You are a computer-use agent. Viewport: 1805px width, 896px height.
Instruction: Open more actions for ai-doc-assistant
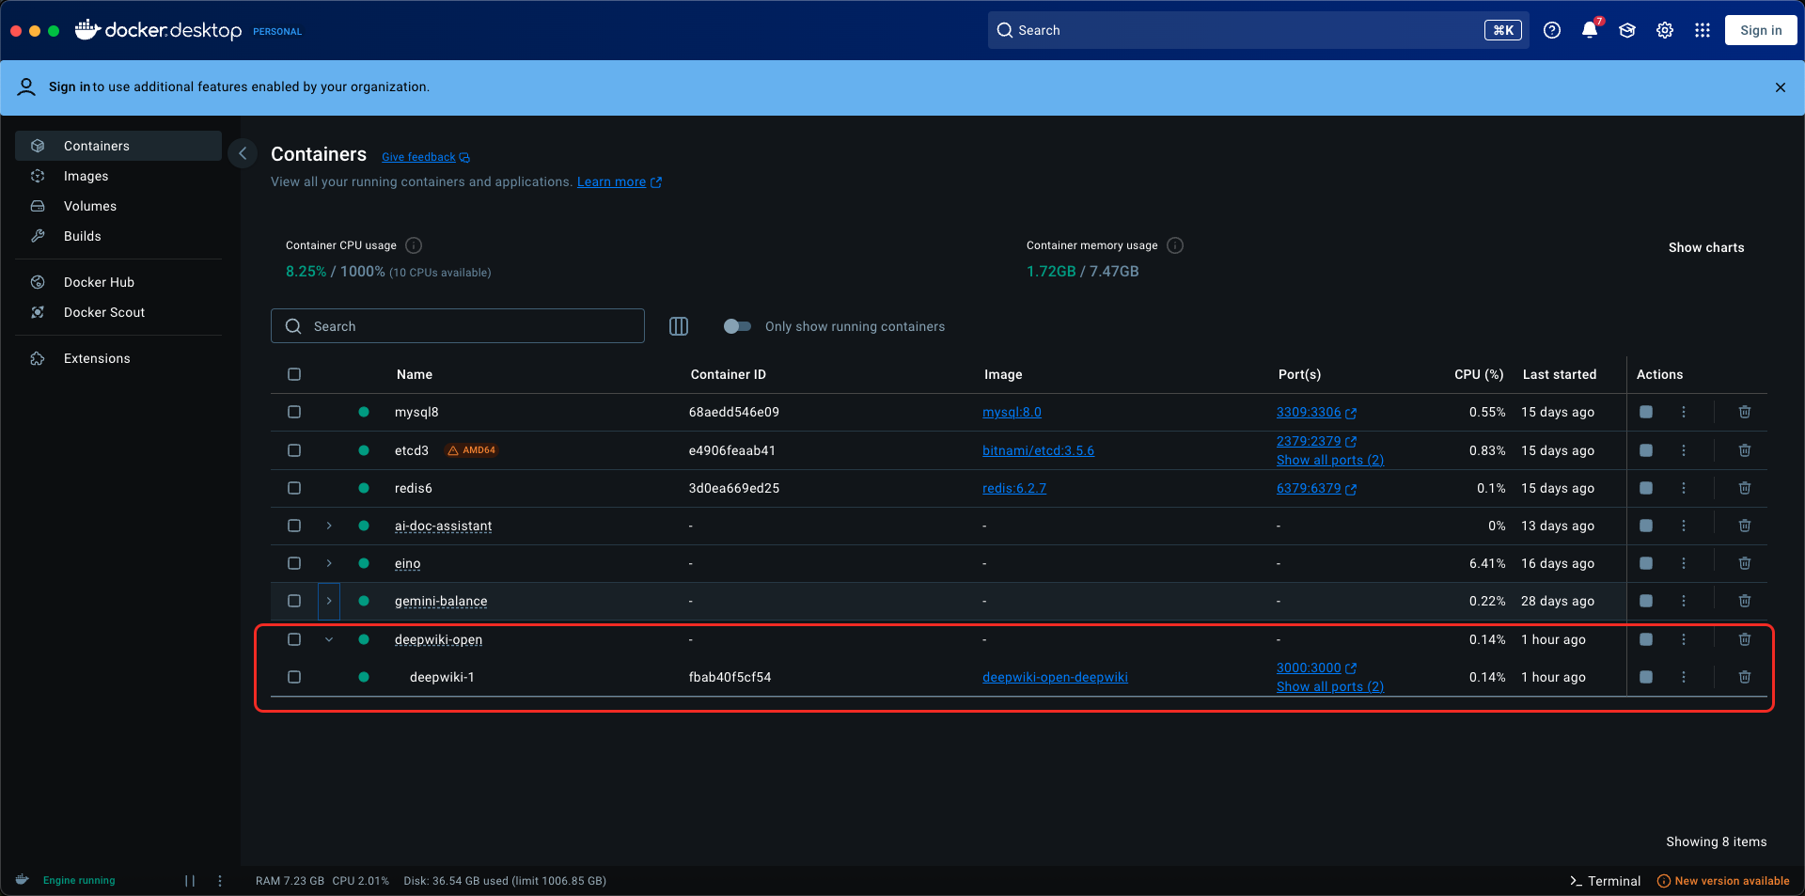point(1684,526)
